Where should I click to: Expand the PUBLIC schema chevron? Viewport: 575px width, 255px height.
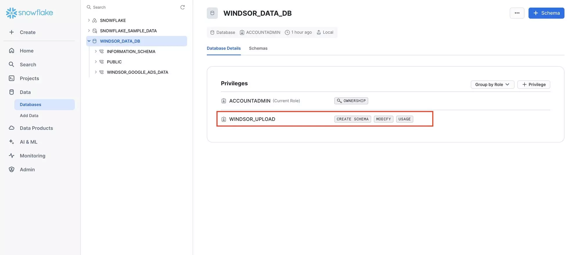(x=96, y=62)
